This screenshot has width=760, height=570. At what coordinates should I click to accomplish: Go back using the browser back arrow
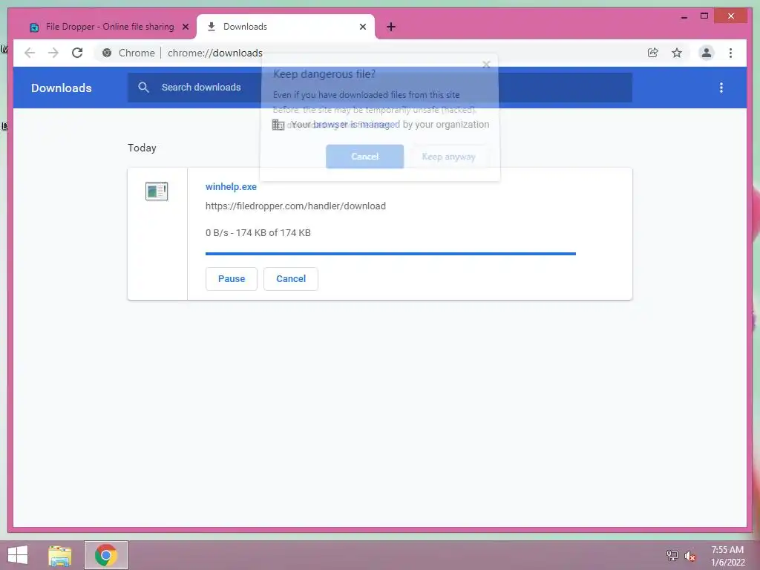30,53
